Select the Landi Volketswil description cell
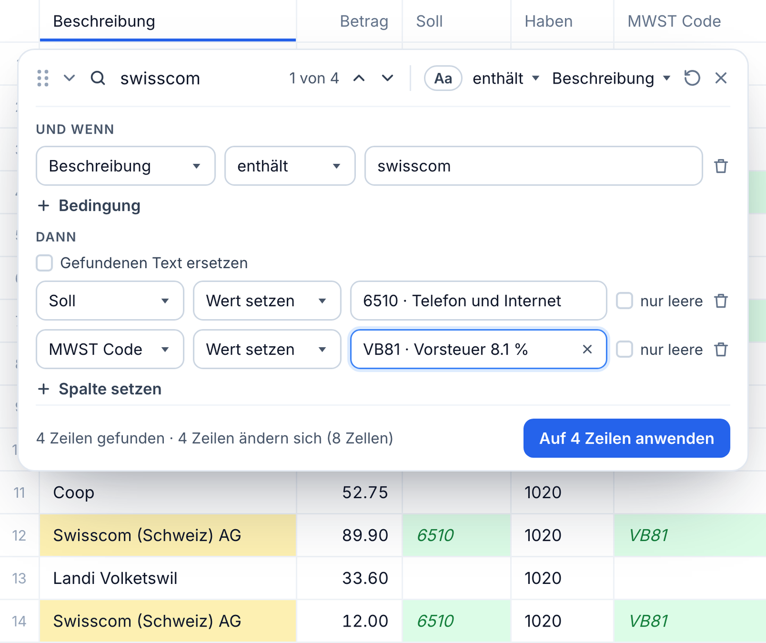 tap(168, 578)
